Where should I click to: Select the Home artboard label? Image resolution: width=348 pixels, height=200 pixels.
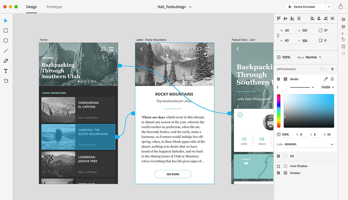[43, 40]
